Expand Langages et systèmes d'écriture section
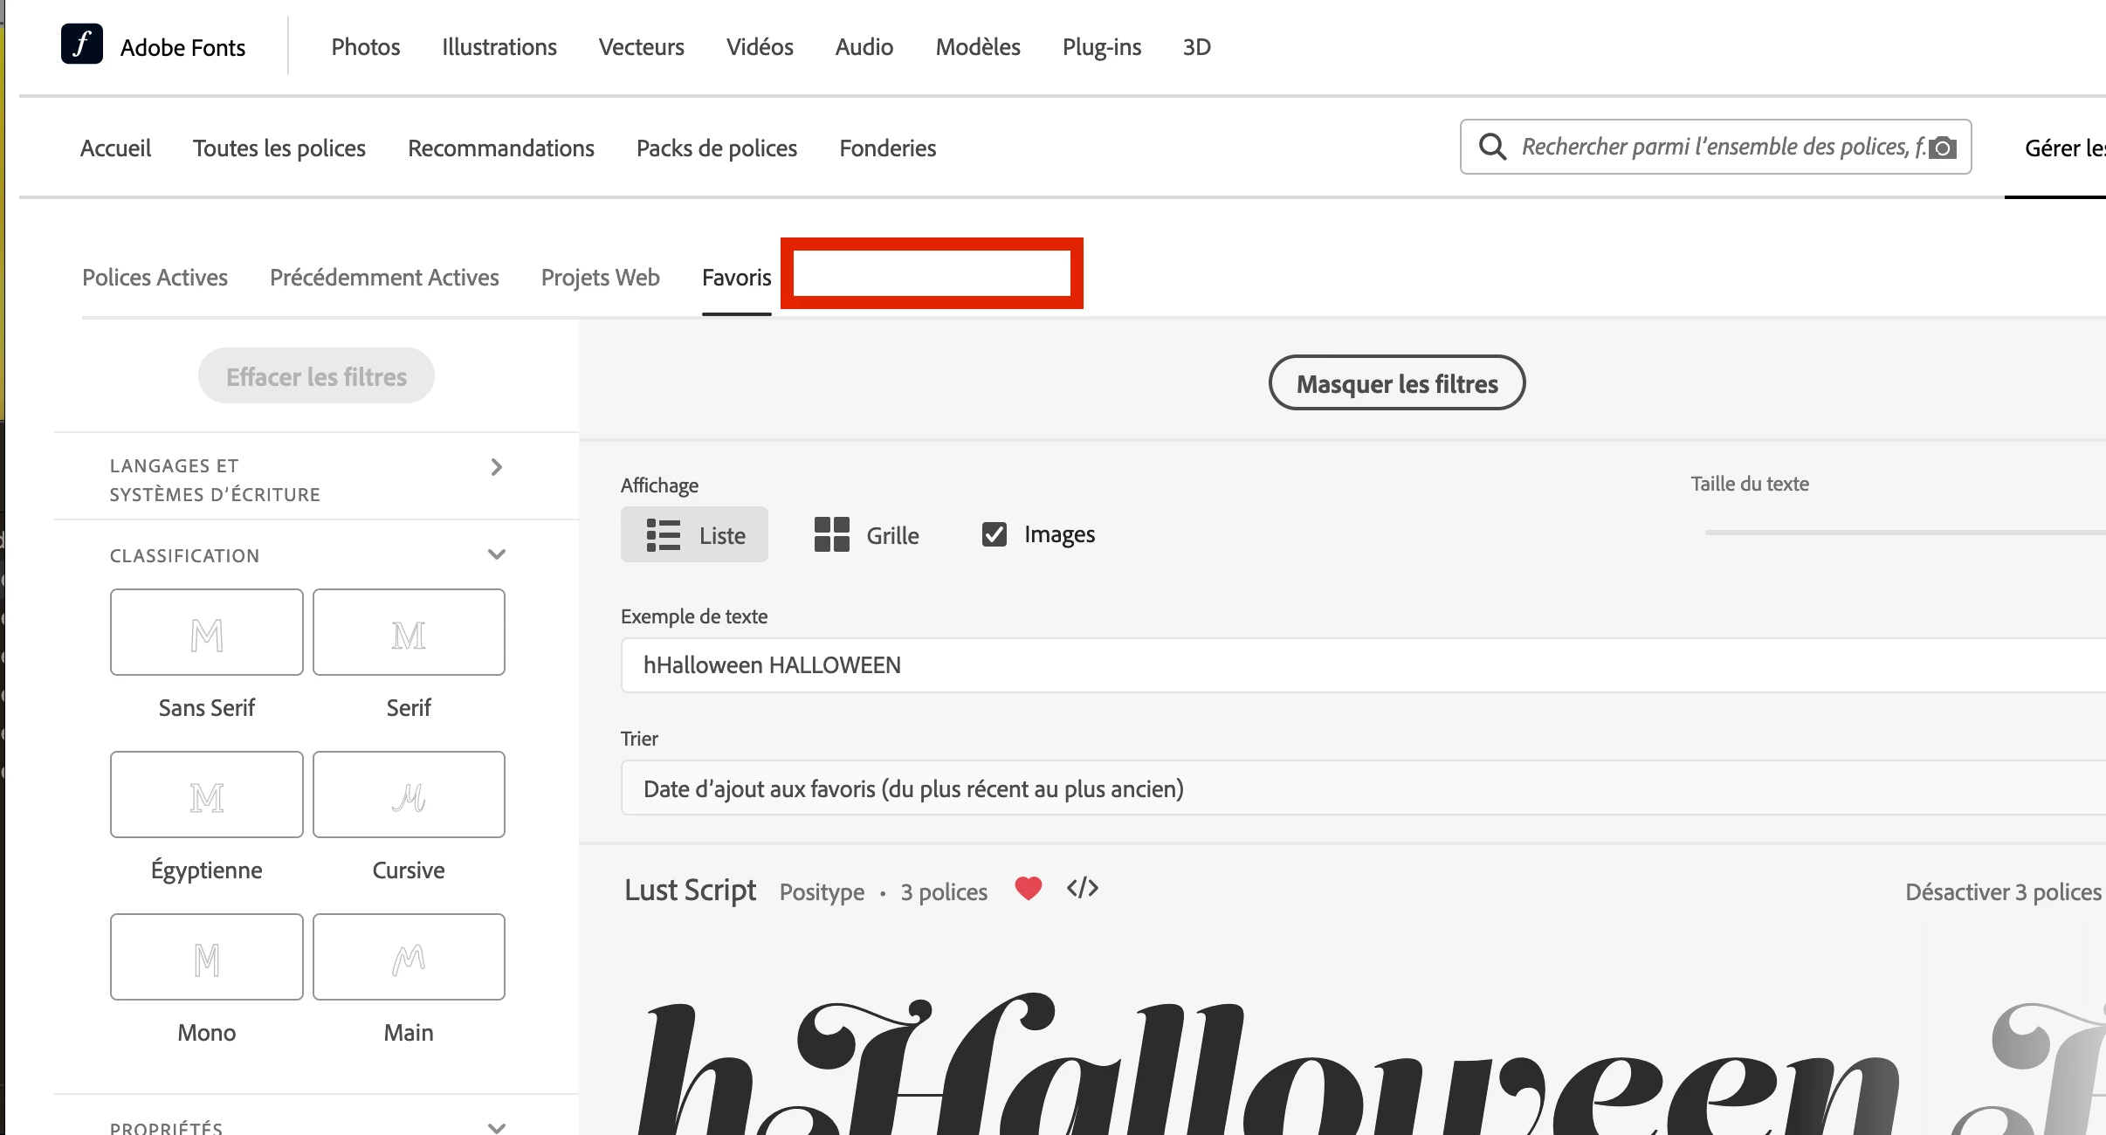This screenshot has height=1135, width=2106. click(x=496, y=467)
